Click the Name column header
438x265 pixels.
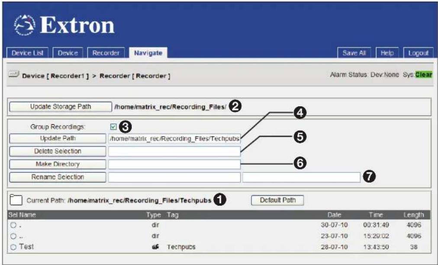pos(27,215)
